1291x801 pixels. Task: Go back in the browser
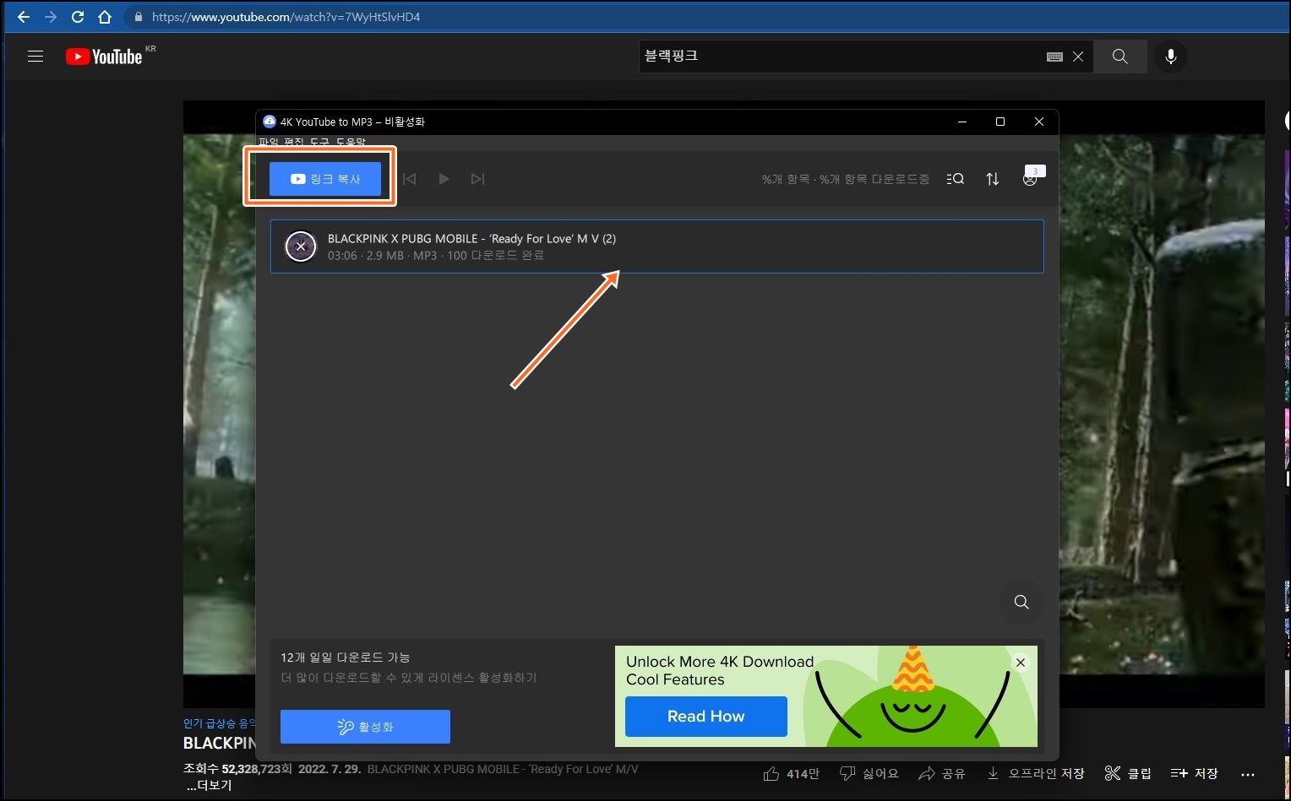point(24,17)
